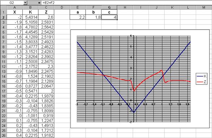Select row 26 header

click(x=3, y=135)
